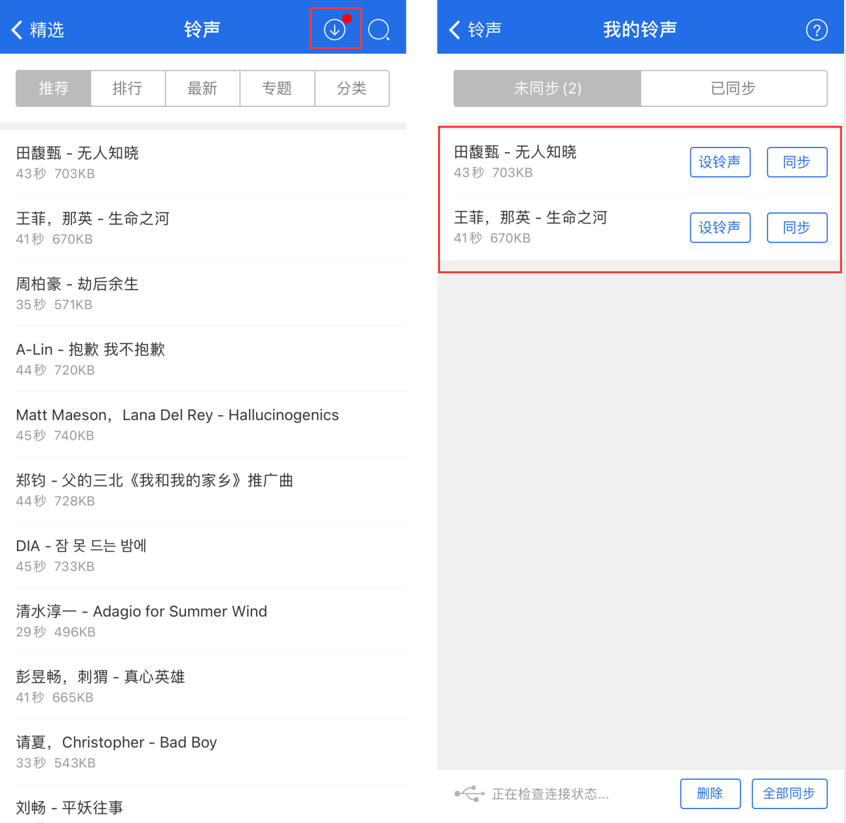The width and height of the screenshot is (846, 823).
Task: Click the search magnifier icon
Action: pyautogui.click(x=379, y=29)
